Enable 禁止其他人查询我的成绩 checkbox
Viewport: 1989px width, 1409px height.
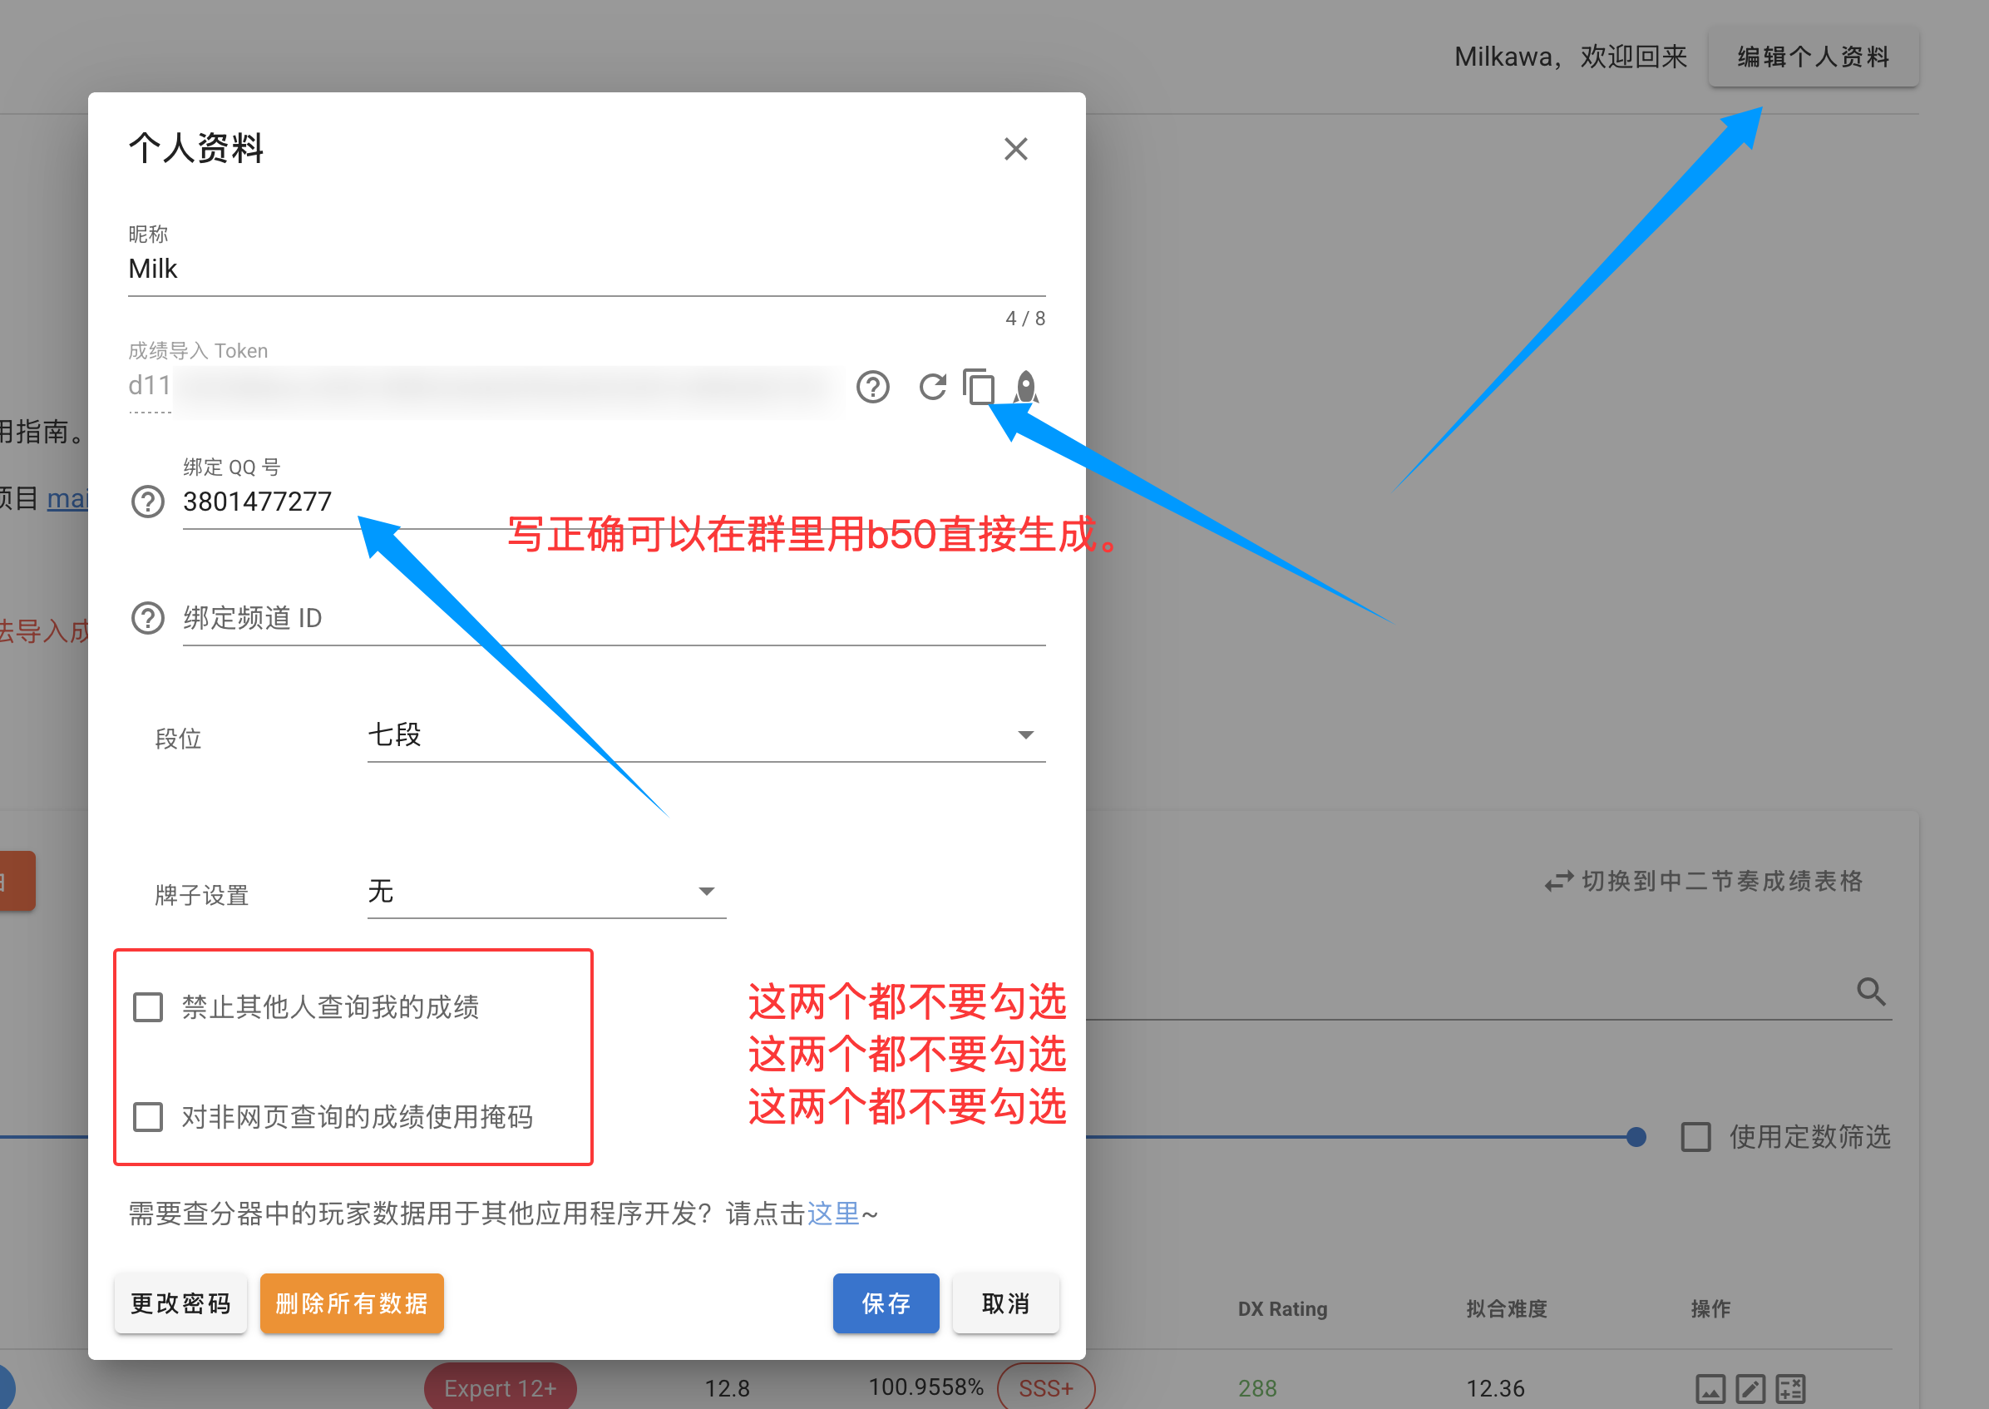[x=148, y=1007]
